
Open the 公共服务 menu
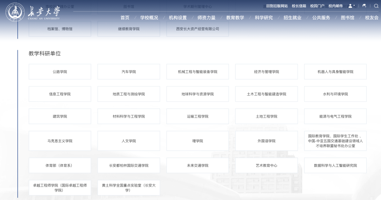321,18
